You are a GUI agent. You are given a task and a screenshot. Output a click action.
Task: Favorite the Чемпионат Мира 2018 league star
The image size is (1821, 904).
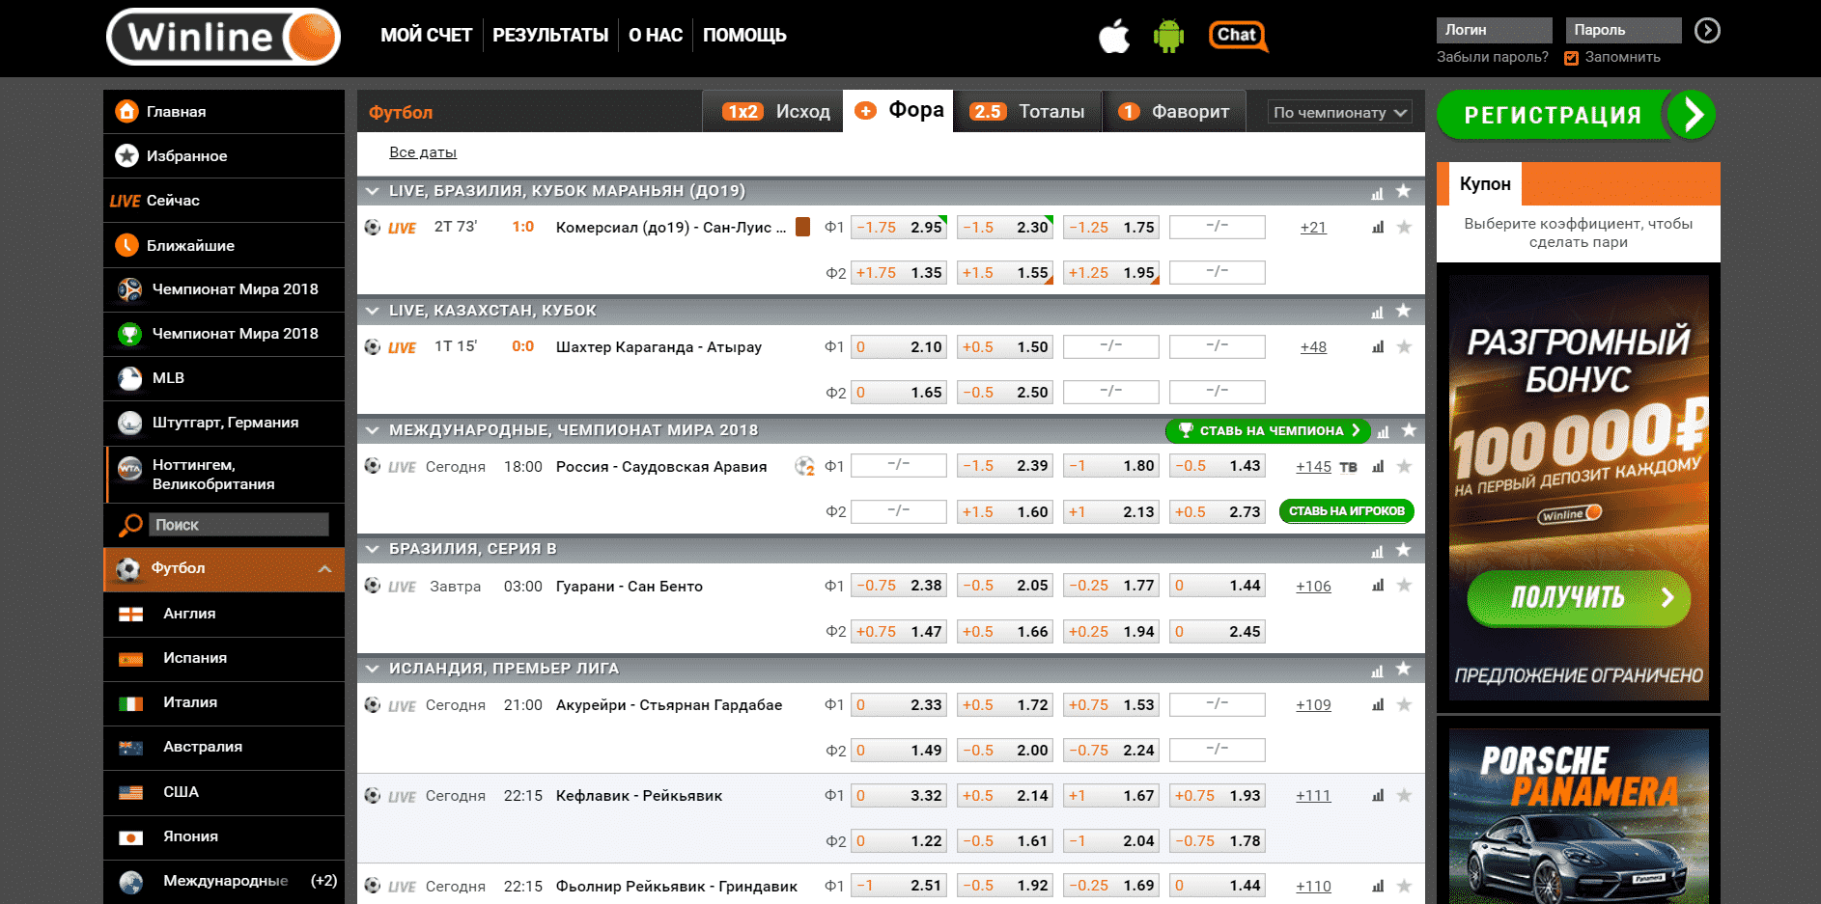[1410, 430]
